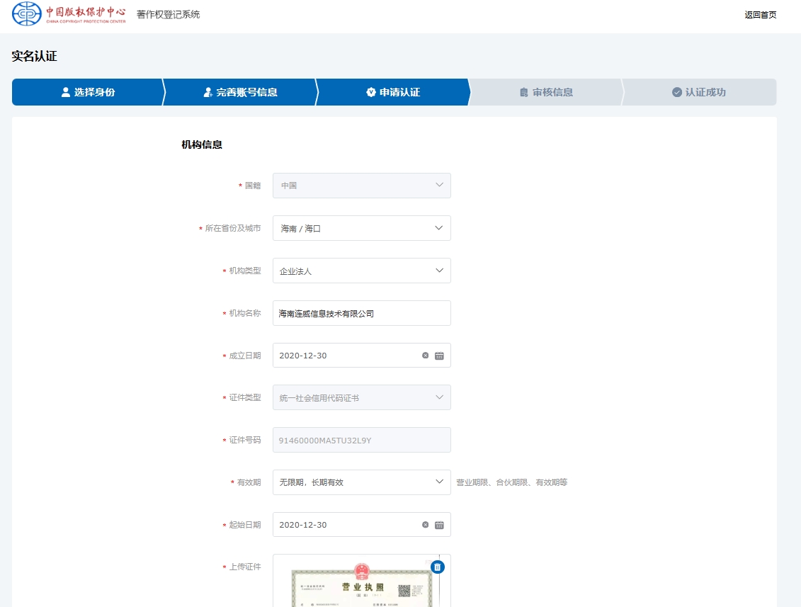The height and width of the screenshot is (607, 801).
Task: Delete the uploaded business license image
Action: (x=438, y=567)
